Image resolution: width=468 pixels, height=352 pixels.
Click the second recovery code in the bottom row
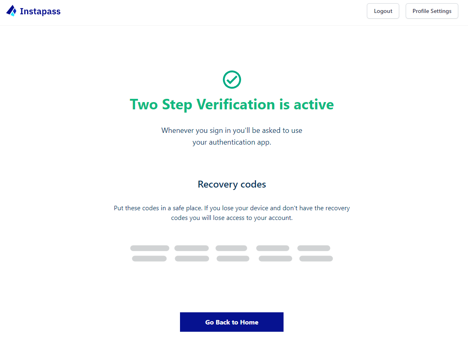[x=192, y=258]
